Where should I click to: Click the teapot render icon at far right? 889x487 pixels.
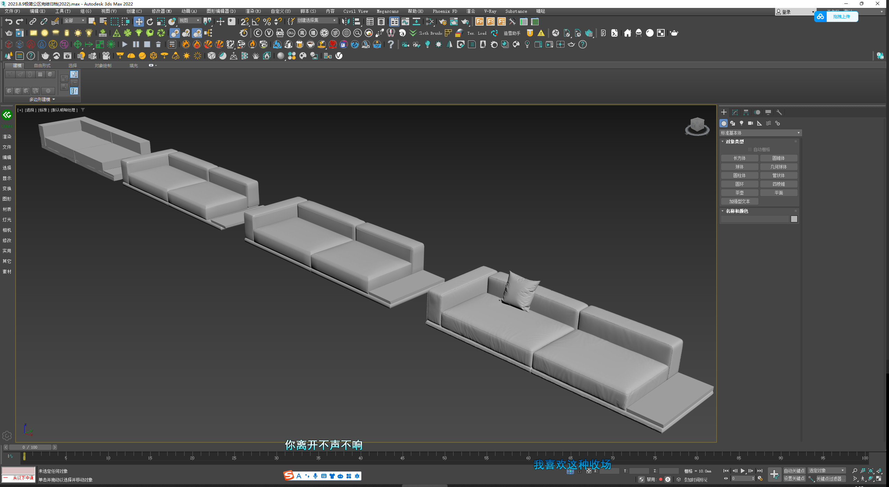674,33
